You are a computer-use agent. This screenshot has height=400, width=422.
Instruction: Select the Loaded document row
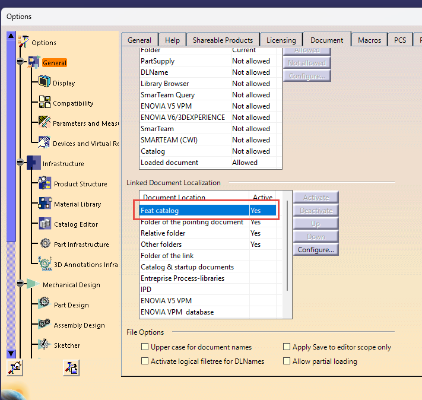pyautogui.click(x=208, y=163)
